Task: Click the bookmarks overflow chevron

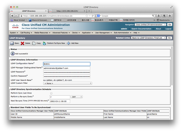Action: coord(154,20)
